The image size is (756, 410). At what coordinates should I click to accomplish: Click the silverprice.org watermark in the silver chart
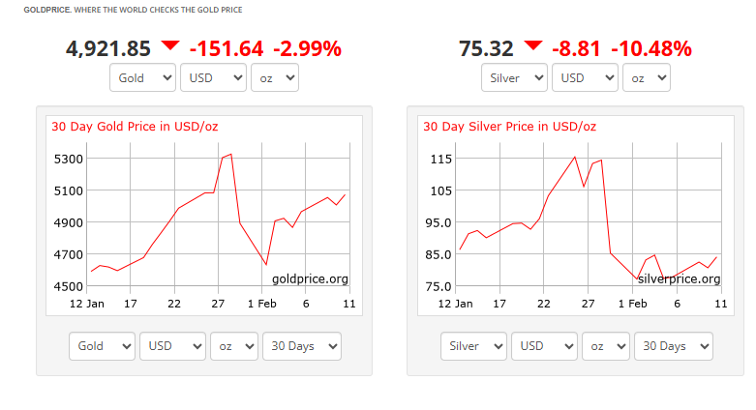[x=679, y=278]
